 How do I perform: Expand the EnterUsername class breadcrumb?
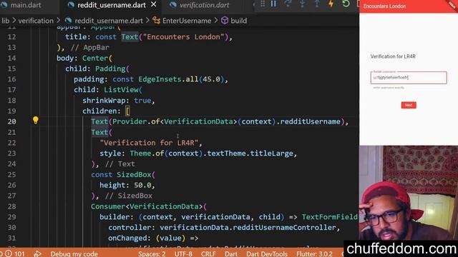click(187, 21)
